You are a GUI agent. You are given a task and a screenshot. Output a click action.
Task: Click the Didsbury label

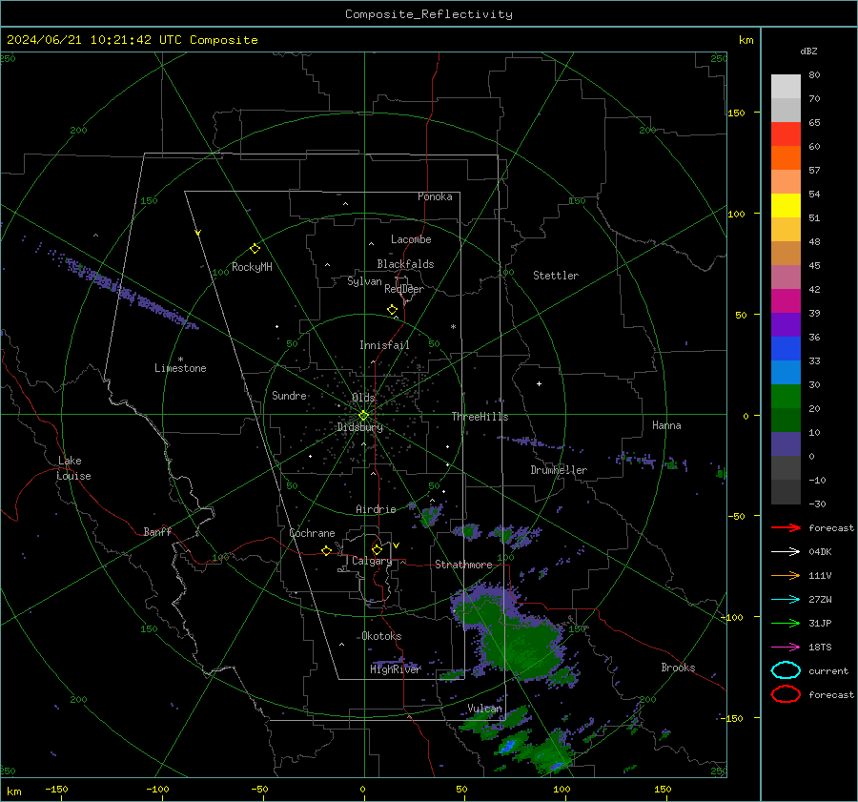pyautogui.click(x=360, y=427)
